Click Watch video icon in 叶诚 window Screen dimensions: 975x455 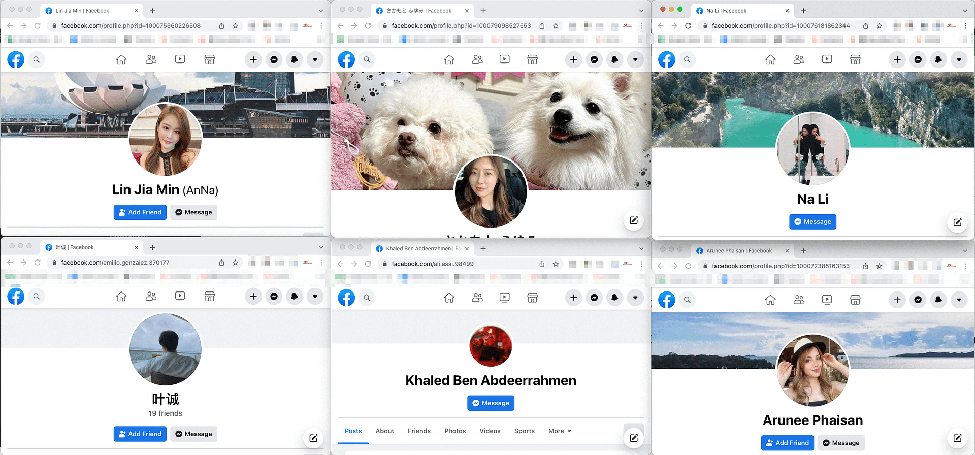pyautogui.click(x=180, y=297)
